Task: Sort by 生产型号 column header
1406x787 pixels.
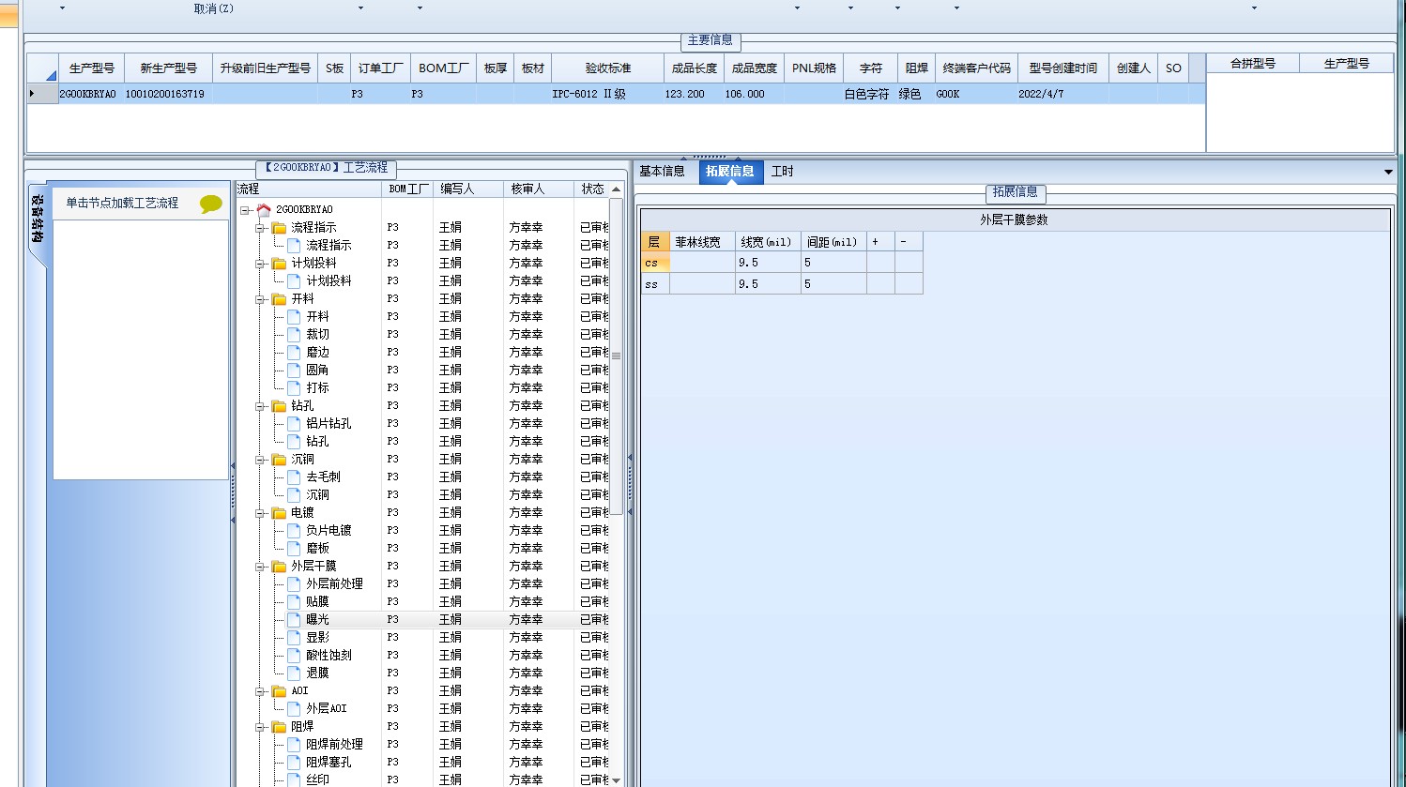Action: click(x=91, y=68)
